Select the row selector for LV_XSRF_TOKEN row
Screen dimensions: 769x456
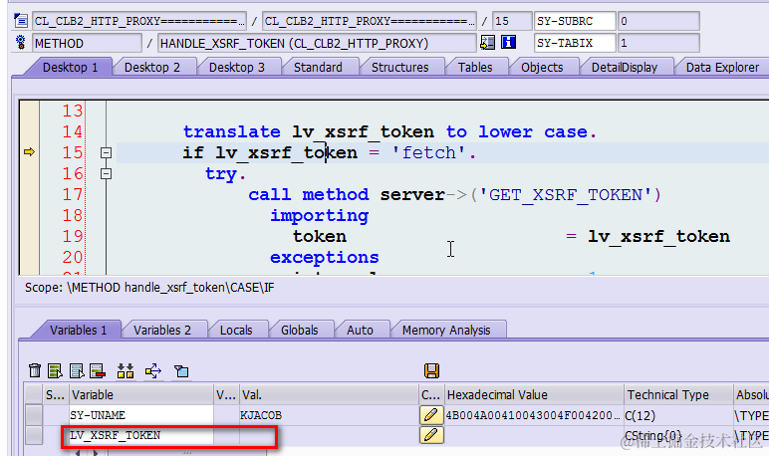(x=34, y=435)
